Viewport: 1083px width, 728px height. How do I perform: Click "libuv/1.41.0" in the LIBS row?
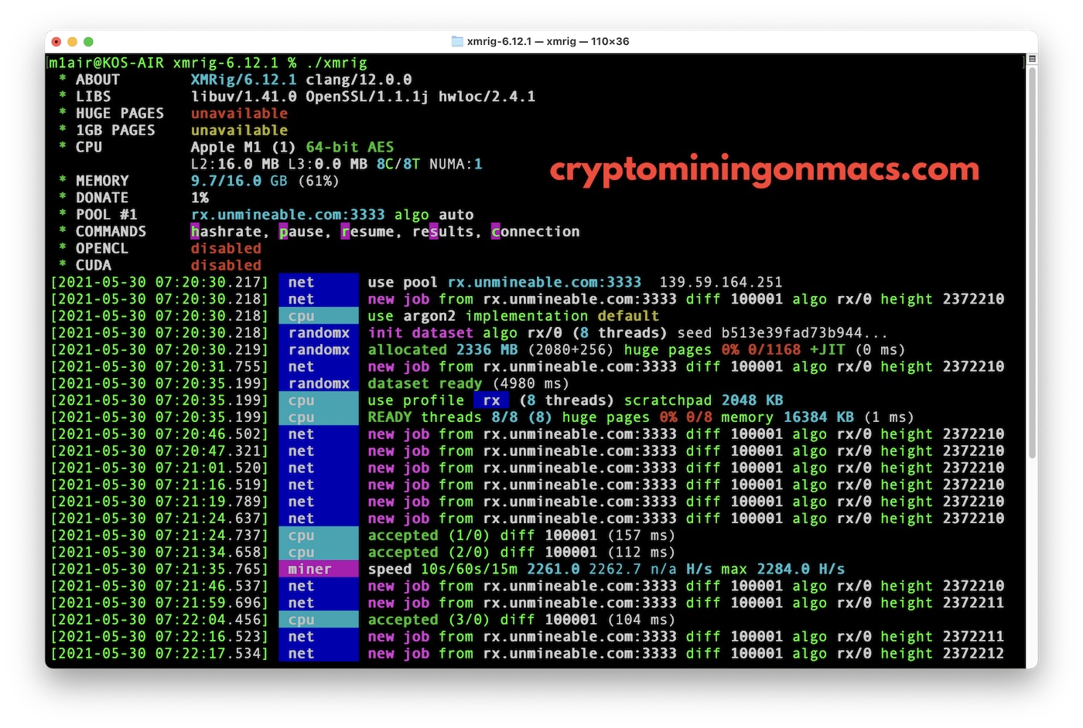(x=244, y=97)
